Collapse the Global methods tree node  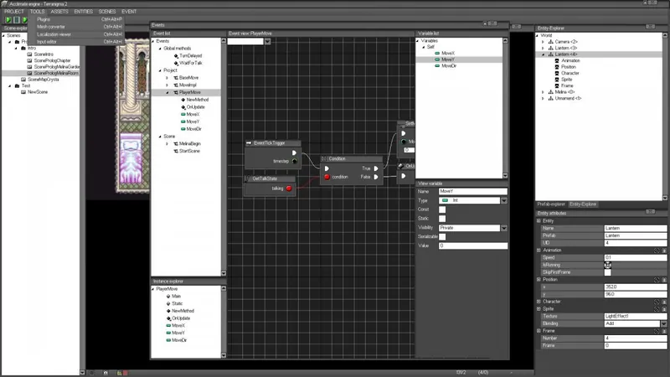(160, 49)
